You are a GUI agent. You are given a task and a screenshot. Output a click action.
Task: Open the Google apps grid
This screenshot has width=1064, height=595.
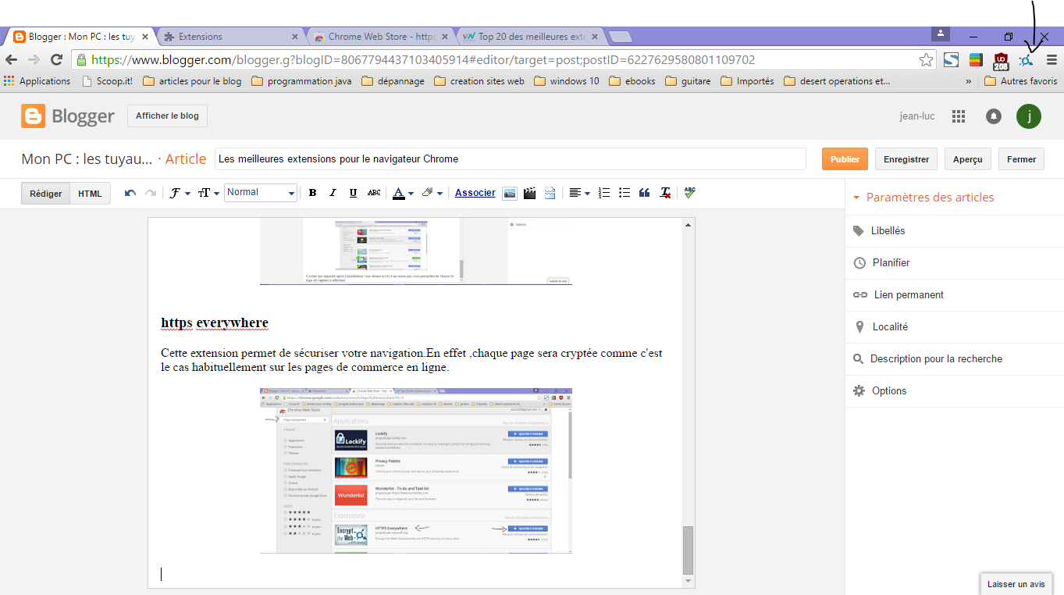pos(959,116)
